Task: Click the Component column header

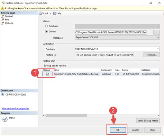Action: (x=106, y=70)
